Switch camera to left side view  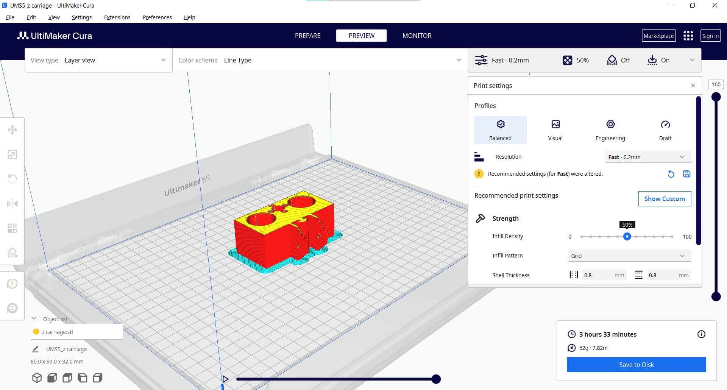(x=82, y=378)
